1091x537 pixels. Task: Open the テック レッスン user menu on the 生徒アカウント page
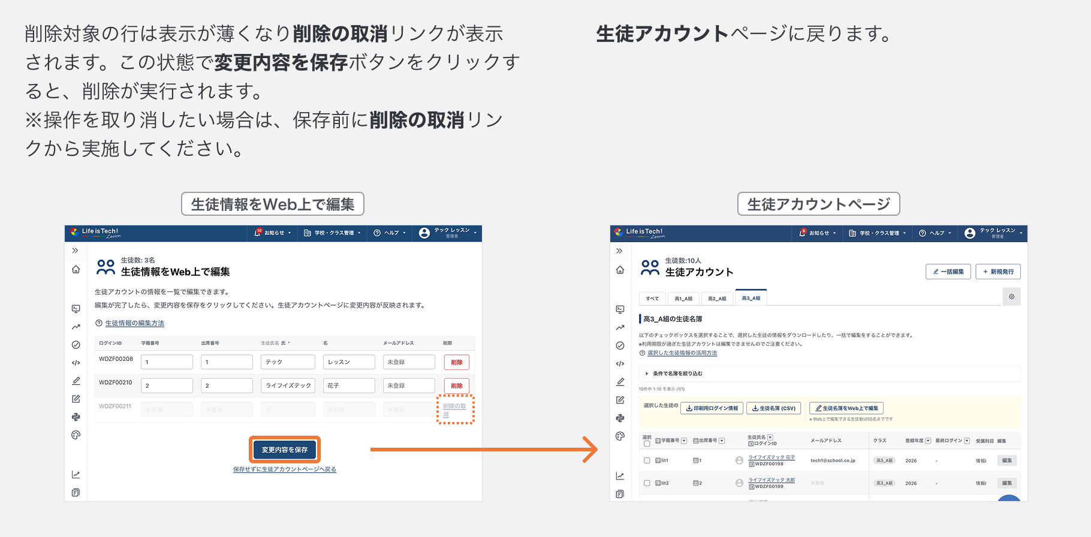993,233
